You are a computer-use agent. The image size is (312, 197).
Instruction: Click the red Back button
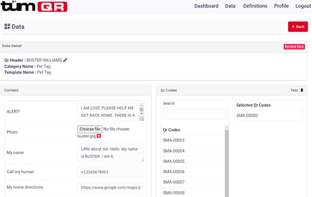[298, 27]
